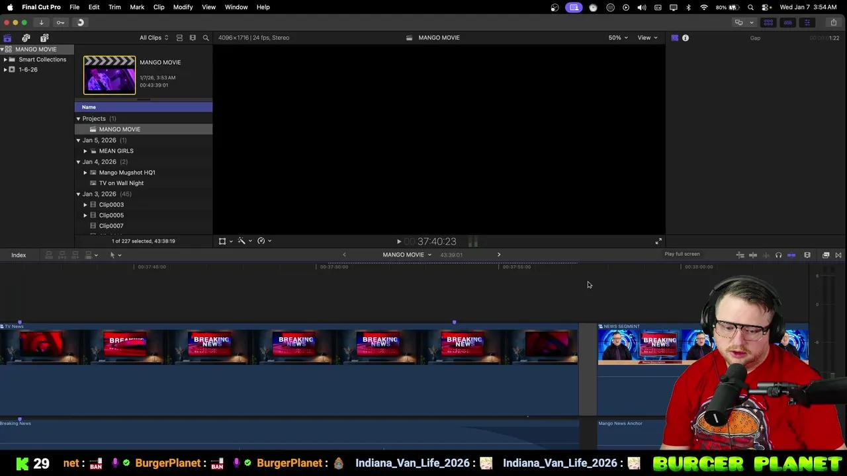Viewport: 847px width, 476px height.
Task: Collapse the Jan 3, 2026 group
Action: pos(78,194)
